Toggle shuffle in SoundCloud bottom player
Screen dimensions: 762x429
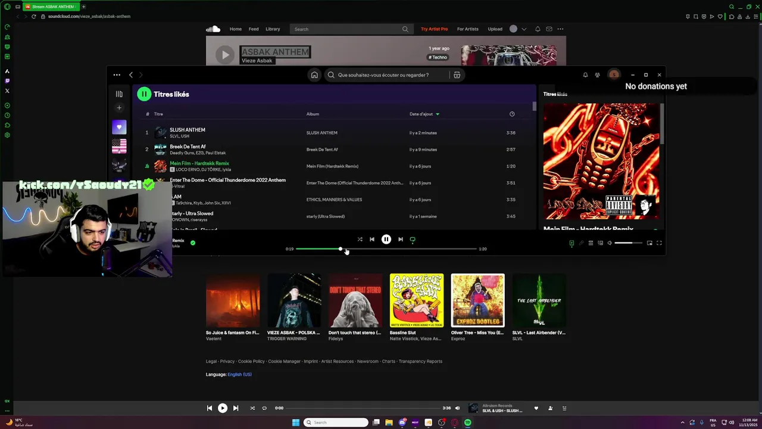(x=252, y=408)
